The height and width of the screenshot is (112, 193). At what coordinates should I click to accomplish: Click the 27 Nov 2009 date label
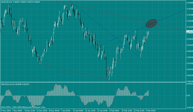click(6, 110)
